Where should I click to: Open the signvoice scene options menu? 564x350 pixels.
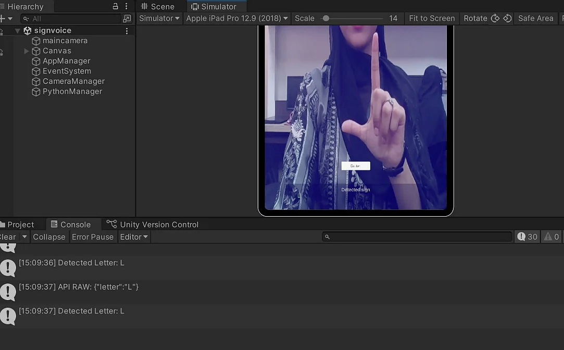(x=127, y=31)
